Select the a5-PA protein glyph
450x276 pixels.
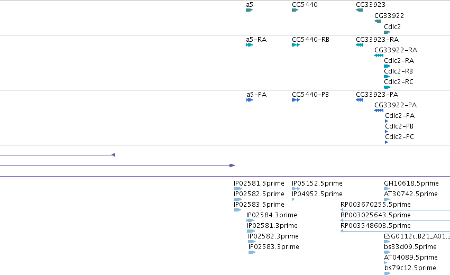click(x=250, y=100)
